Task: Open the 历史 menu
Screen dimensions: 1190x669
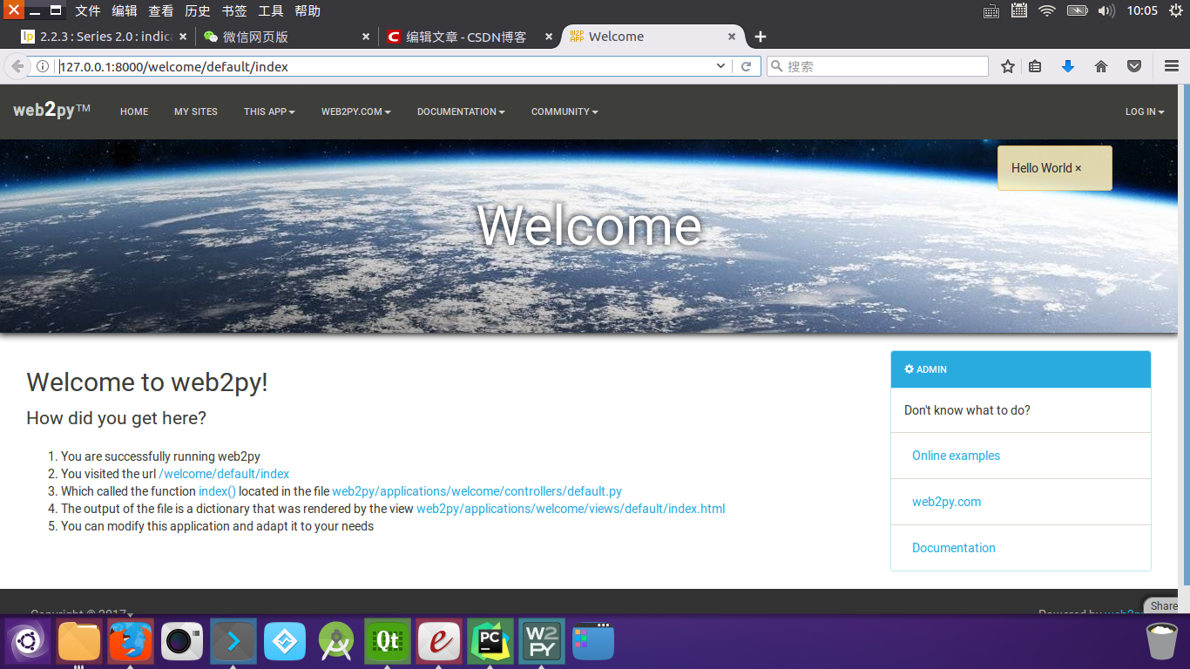Action: (x=198, y=10)
